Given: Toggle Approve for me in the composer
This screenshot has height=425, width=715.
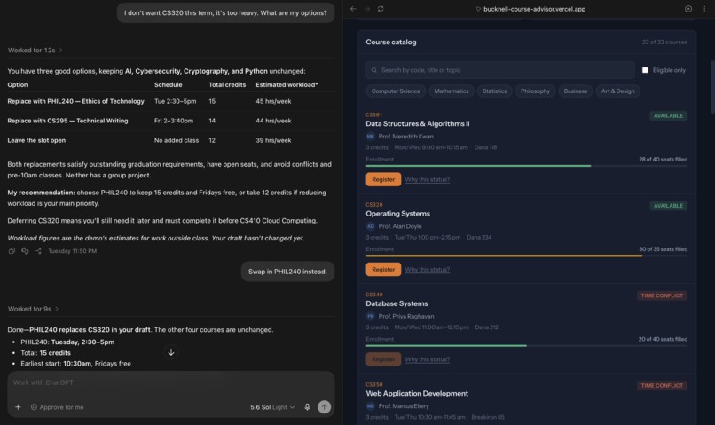Looking at the screenshot, I should (x=58, y=407).
